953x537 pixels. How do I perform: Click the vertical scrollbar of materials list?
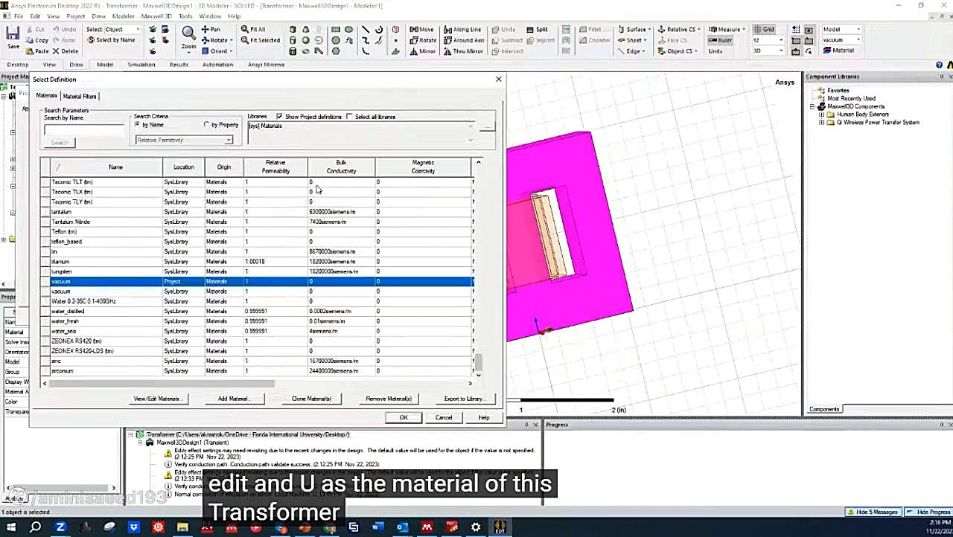coord(479,362)
